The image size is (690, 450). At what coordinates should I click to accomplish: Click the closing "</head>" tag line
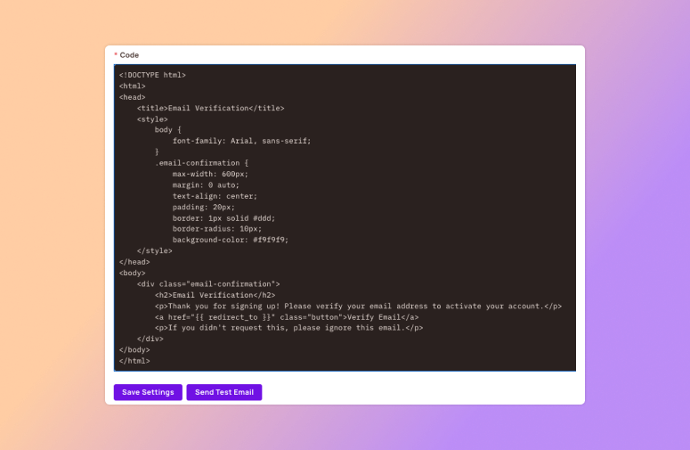[x=134, y=262]
